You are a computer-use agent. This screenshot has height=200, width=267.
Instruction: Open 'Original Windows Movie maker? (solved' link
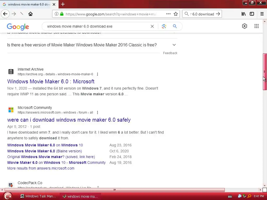[51, 157]
